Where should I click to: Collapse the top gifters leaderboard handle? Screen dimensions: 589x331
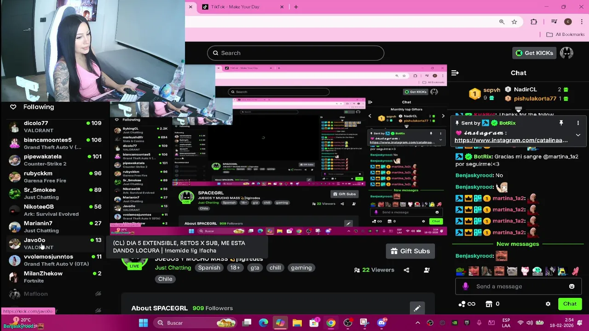[518, 110]
